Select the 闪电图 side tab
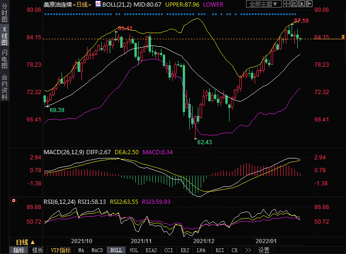Screen dimensions: 346x254 coord(4,58)
